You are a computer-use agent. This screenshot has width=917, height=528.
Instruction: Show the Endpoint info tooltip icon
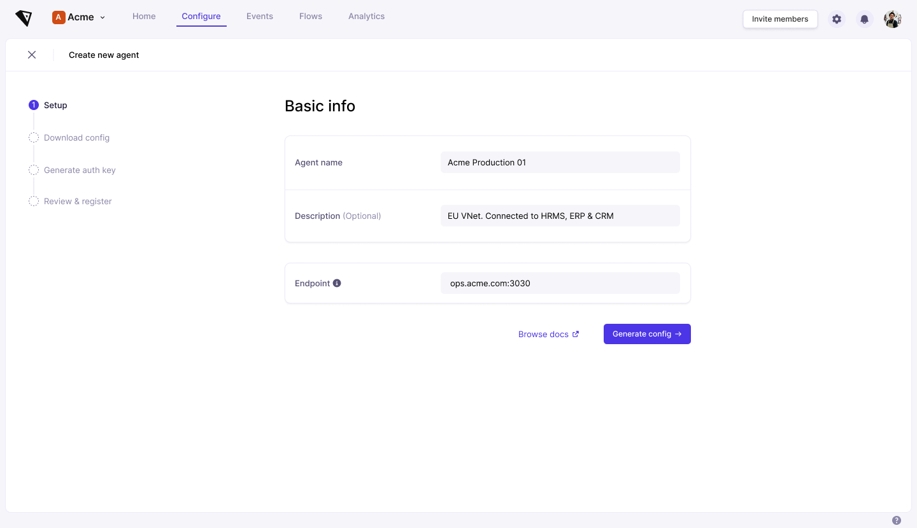point(337,283)
